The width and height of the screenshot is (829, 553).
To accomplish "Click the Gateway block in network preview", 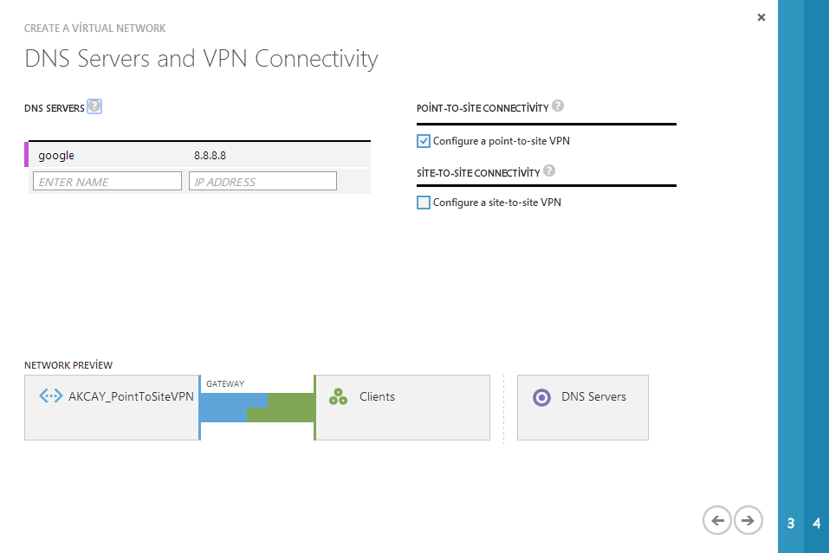I will coord(257,408).
